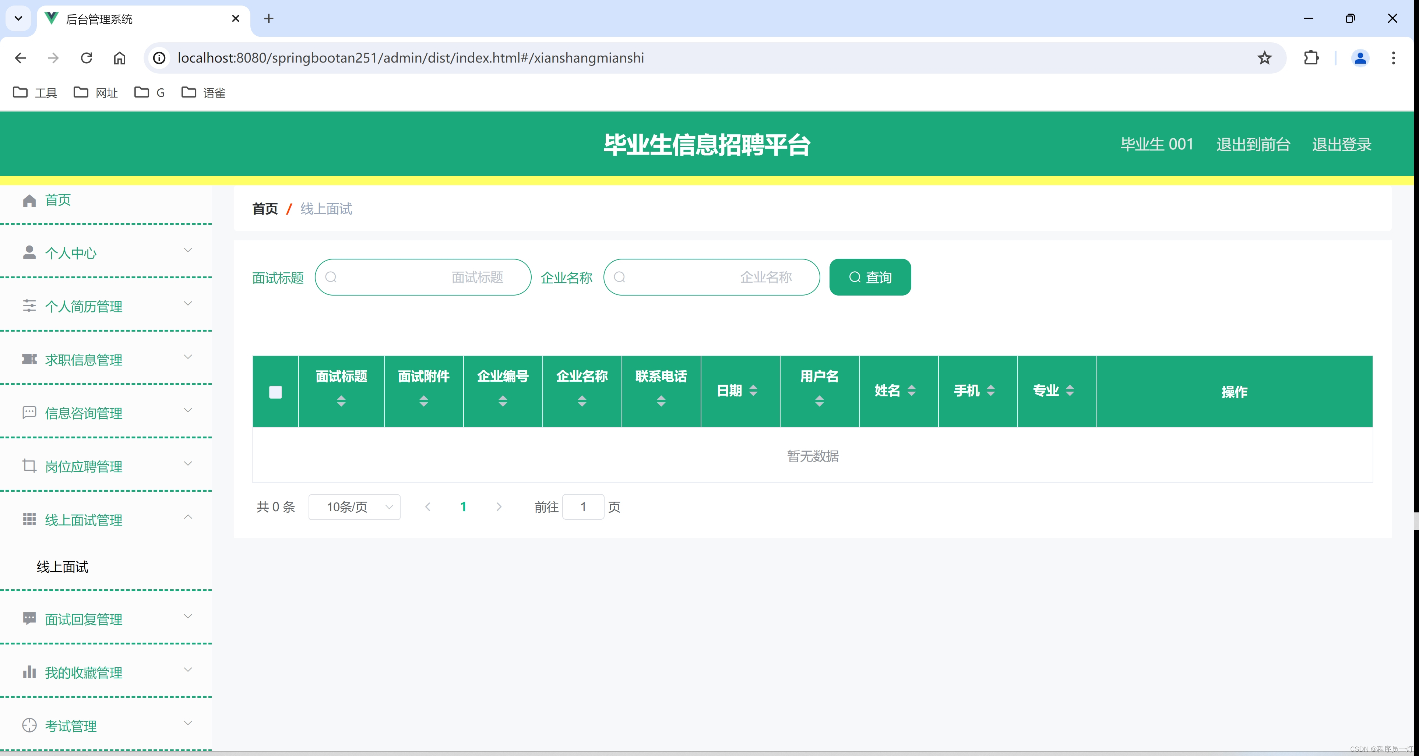
Task: Open the Chrome profile avatar
Action: pyautogui.click(x=1360, y=58)
